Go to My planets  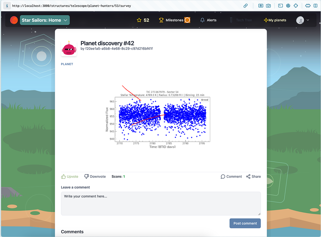tap(275, 20)
